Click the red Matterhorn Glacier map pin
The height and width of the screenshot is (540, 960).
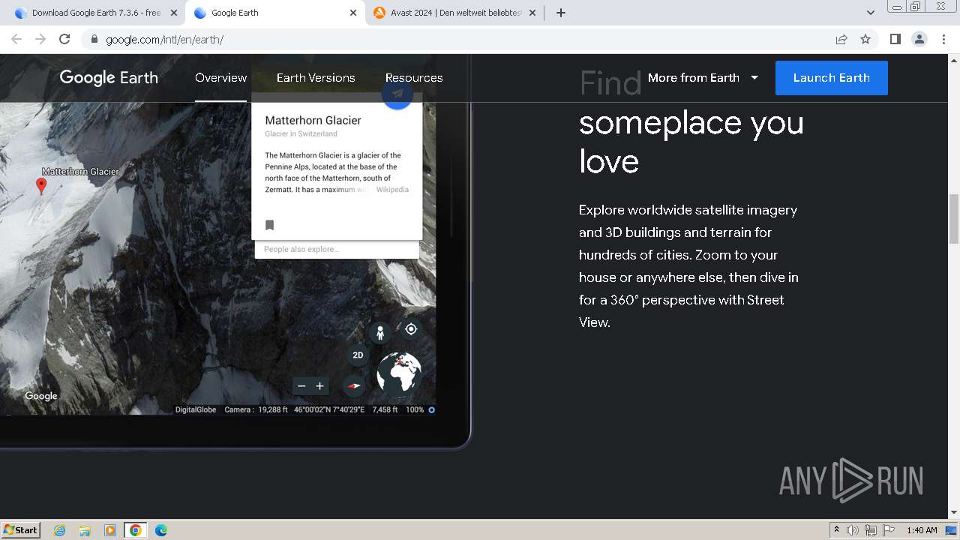click(41, 186)
